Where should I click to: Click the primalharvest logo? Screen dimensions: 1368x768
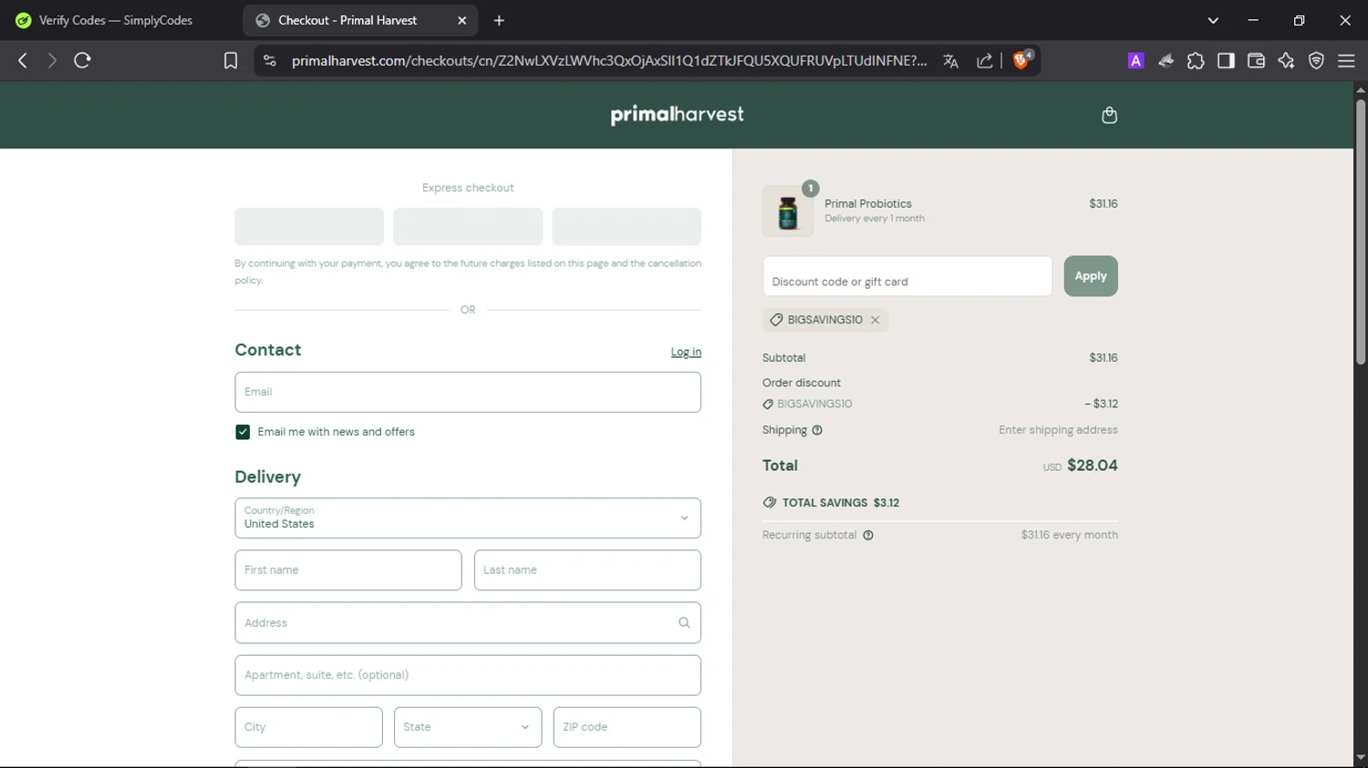pos(677,115)
